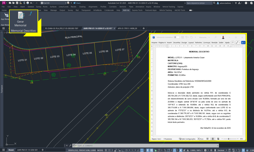The image size is (254, 152).
Task: Click the Word save icon
Action: pos(182,37)
